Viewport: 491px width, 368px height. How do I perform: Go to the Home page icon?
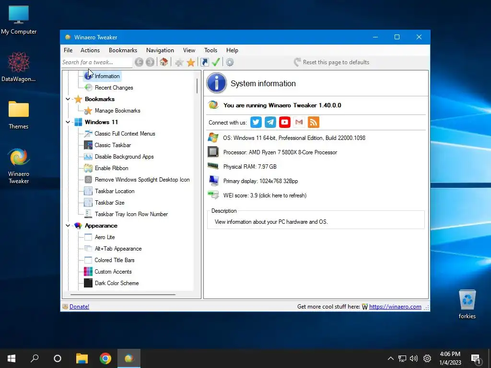pos(164,62)
